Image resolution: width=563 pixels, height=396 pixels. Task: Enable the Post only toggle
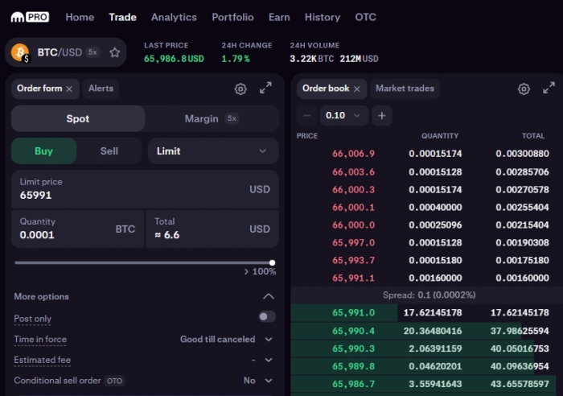click(x=266, y=317)
